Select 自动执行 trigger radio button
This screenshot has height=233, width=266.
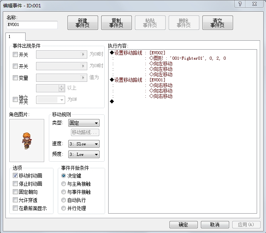point(64,200)
